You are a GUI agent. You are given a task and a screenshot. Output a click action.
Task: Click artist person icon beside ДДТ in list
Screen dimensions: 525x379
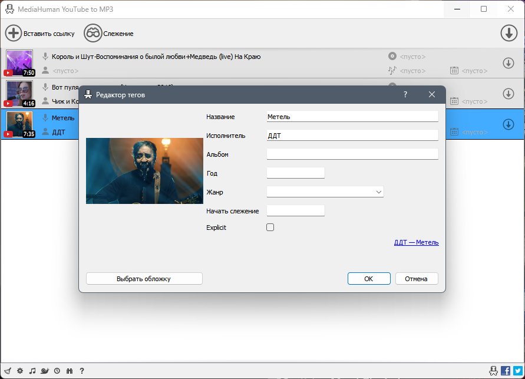coord(45,132)
